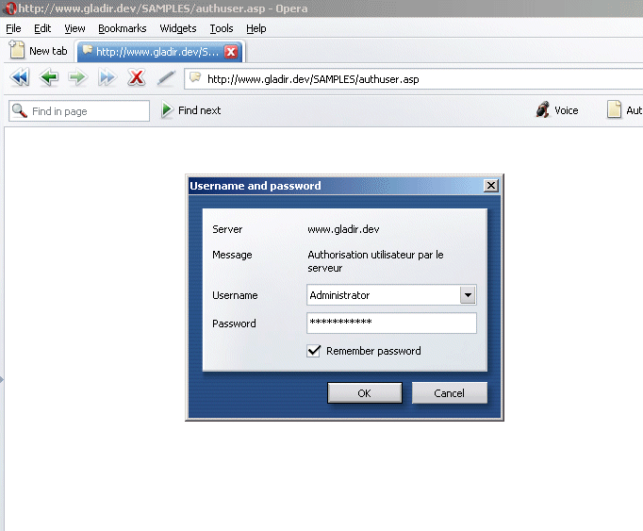Viewport: 643px width, 531px height.
Task: Click the address bar URL field
Action: 413,79
